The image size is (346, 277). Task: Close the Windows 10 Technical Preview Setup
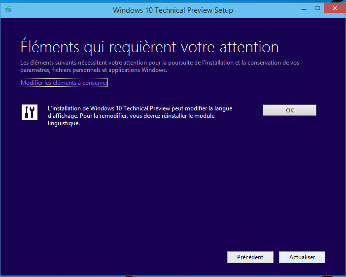pyautogui.click(x=335, y=8)
